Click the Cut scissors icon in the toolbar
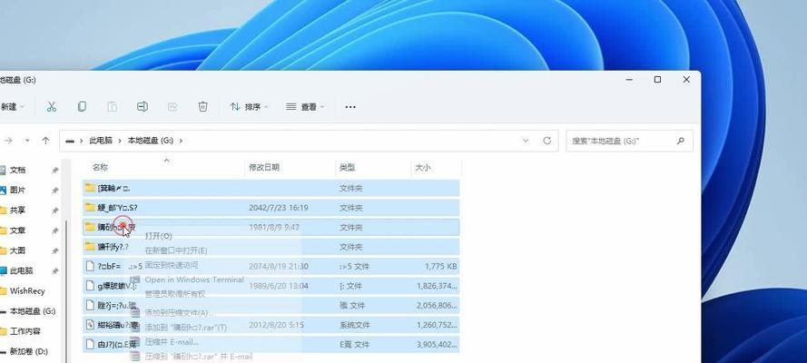The image size is (807, 363). [x=52, y=107]
